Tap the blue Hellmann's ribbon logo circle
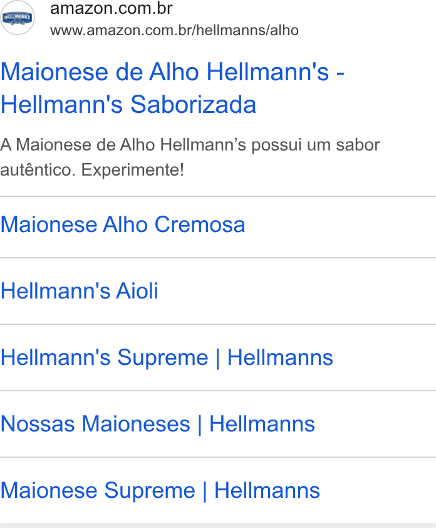Image resolution: width=436 pixels, height=528 pixels. coord(17,18)
